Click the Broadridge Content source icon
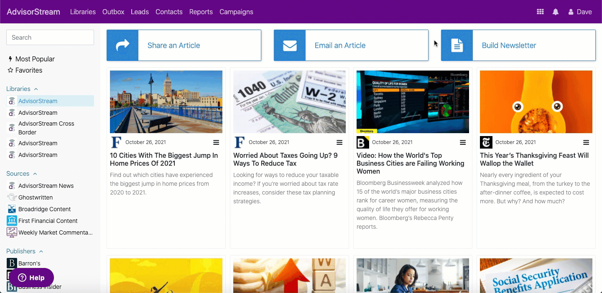 [x=12, y=209]
